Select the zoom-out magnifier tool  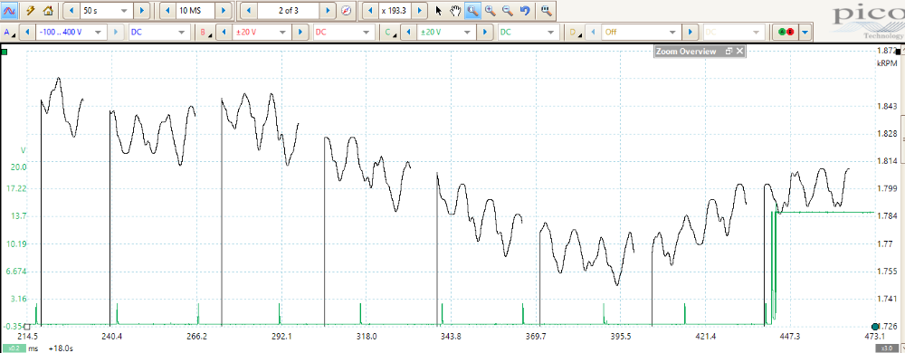pos(508,10)
